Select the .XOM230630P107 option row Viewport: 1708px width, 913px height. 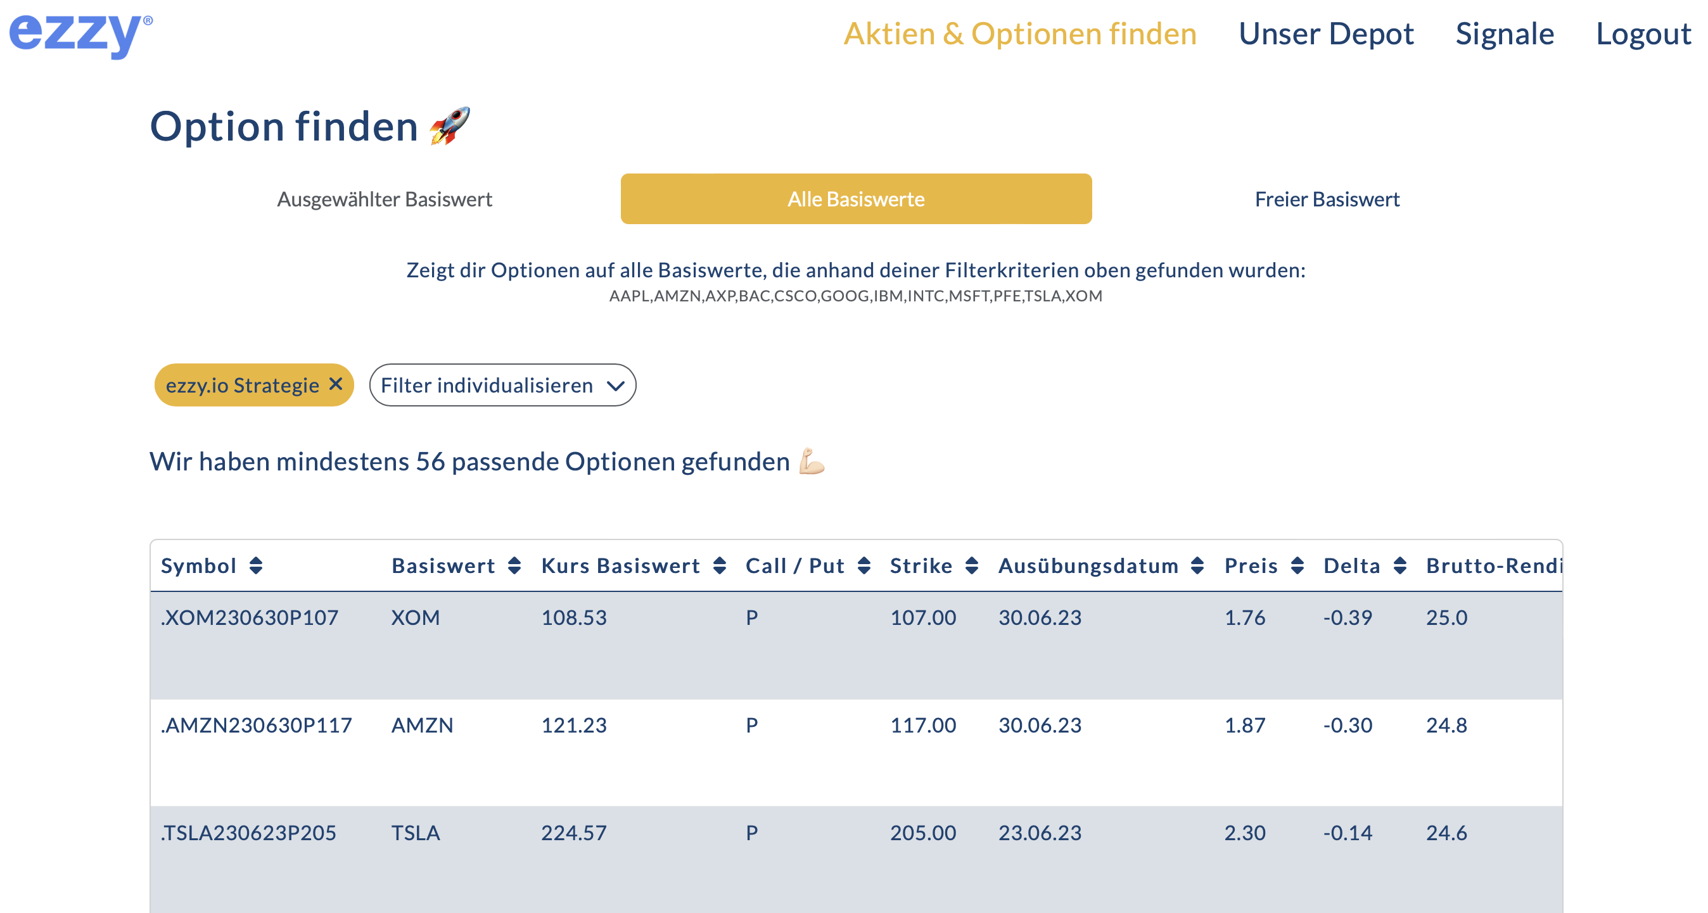click(x=250, y=617)
